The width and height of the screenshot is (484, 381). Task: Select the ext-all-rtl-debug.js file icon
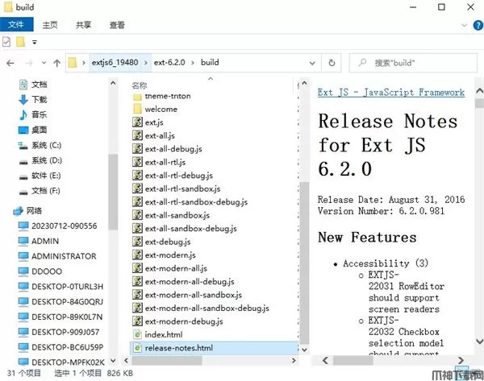pyautogui.click(x=137, y=175)
